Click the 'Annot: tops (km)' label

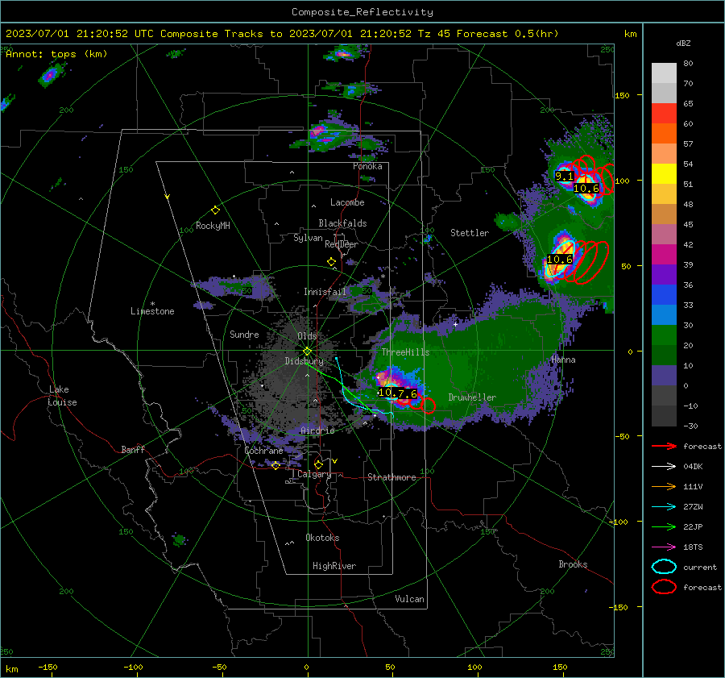coord(56,54)
